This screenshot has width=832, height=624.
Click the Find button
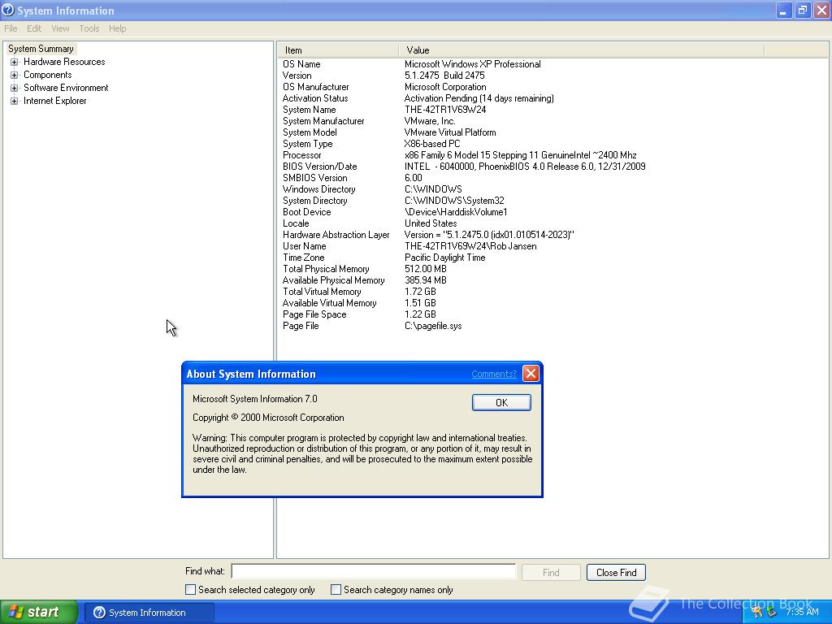tap(551, 573)
